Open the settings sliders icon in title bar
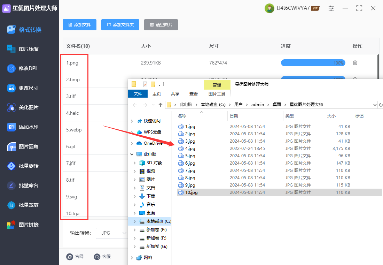Screen dimensions: 383x265 (x=331, y=8)
